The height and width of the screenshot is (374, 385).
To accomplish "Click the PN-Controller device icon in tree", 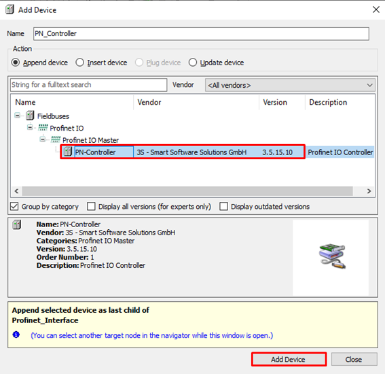I will click(67, 152).
